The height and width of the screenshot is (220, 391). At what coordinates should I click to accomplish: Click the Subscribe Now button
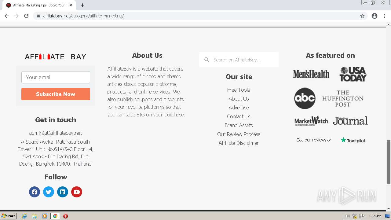pos(56,94)
